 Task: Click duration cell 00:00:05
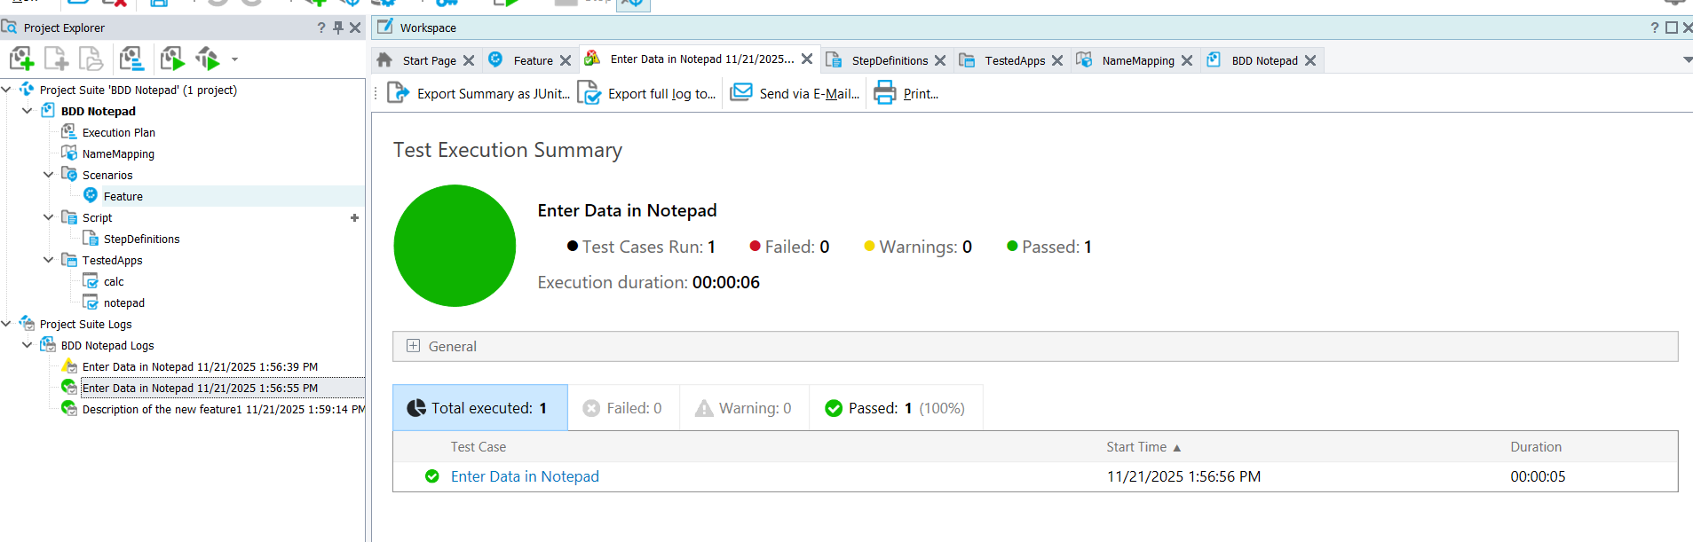[1538, 476]
